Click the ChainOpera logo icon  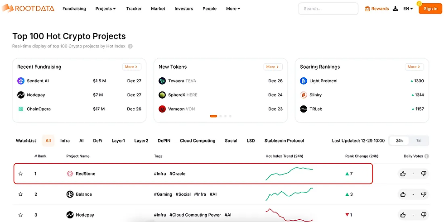click(21, 109)
